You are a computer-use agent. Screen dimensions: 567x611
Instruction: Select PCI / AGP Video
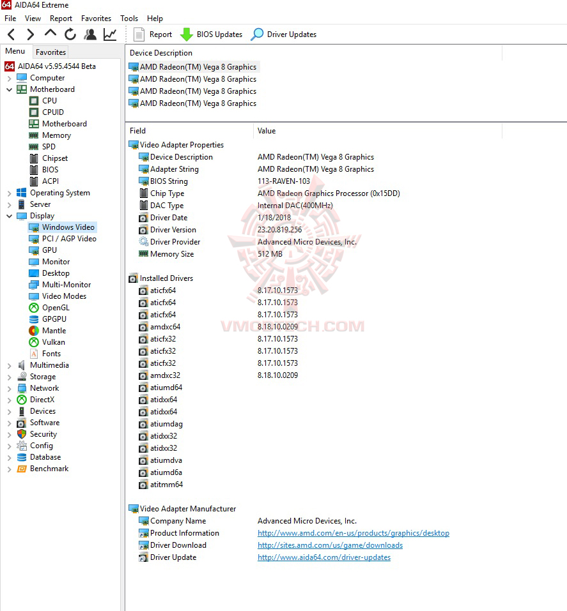[x=69, y=239]
